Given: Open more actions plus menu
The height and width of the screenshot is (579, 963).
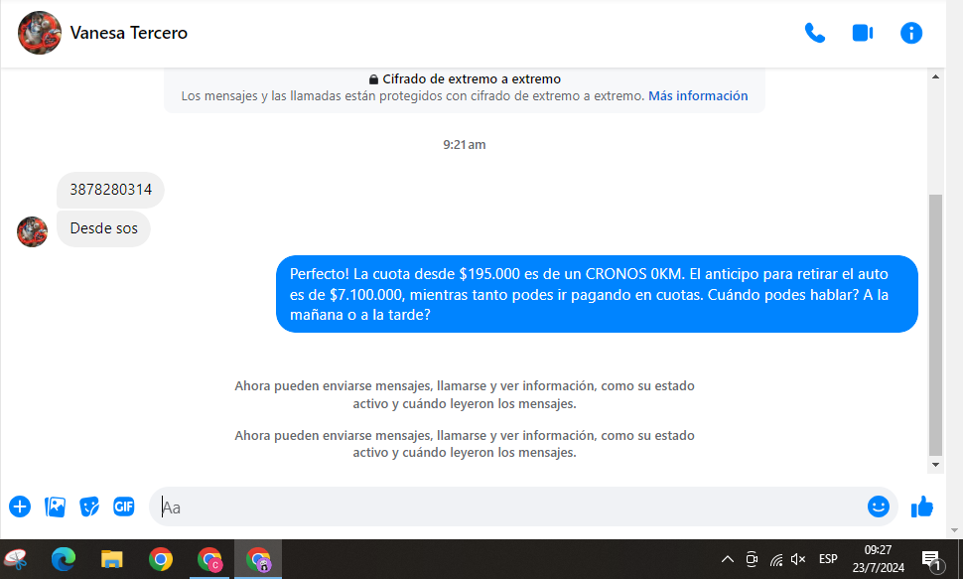Looking at the screenshot, I should (20, 507).
